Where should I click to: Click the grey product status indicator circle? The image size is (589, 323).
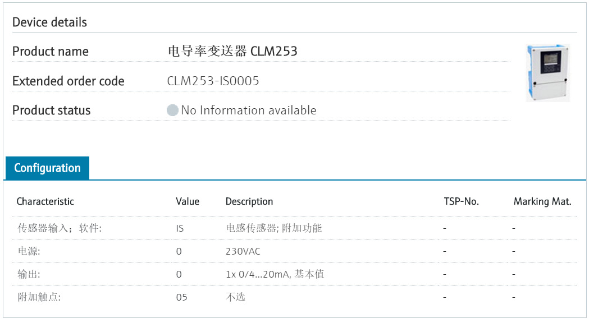tap(172, 110)
